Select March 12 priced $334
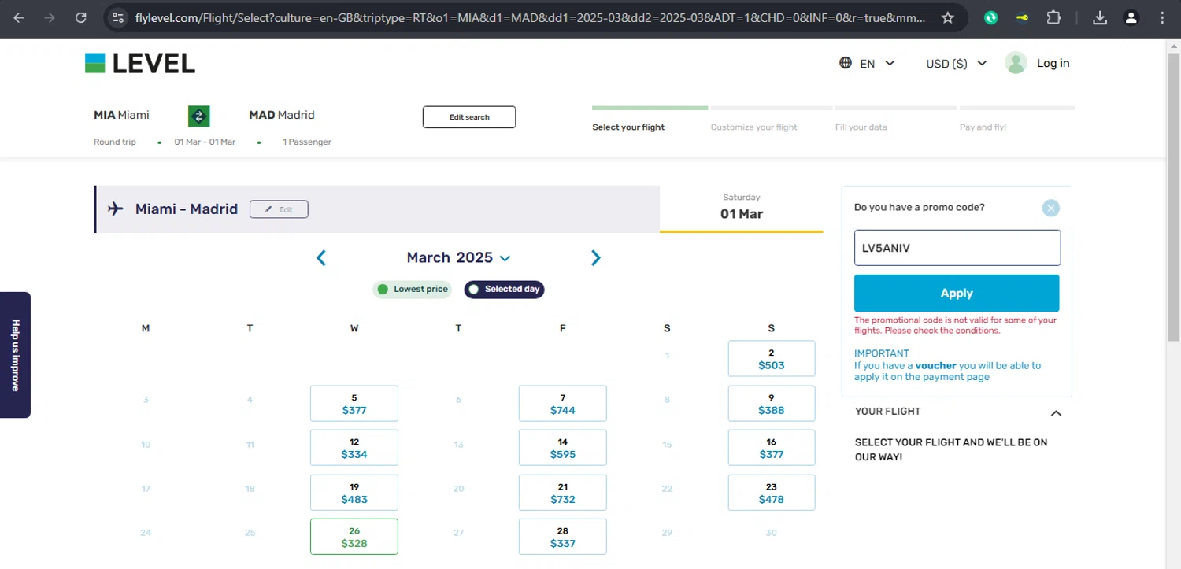The width and height of the screenshot is (1181, 569). [x=354, y=448]
